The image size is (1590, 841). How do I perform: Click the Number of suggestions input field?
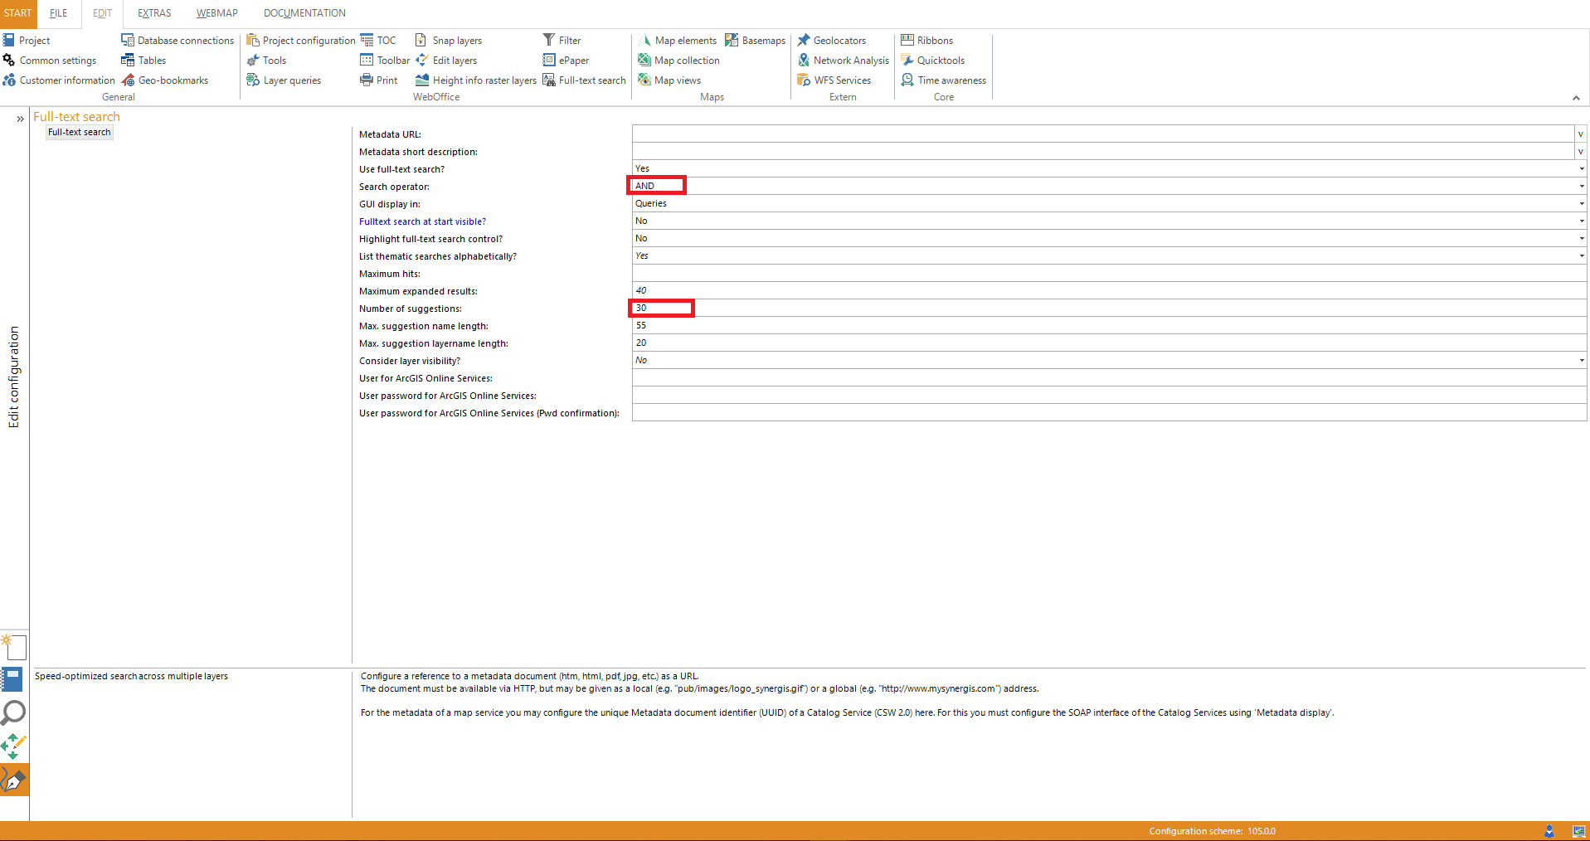[x=661, y=308]
